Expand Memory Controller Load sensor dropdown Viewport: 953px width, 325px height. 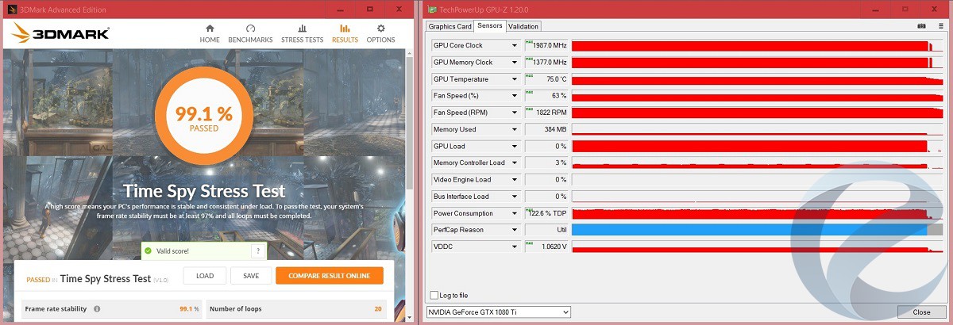pyautogui.click(x=515, y=162)
